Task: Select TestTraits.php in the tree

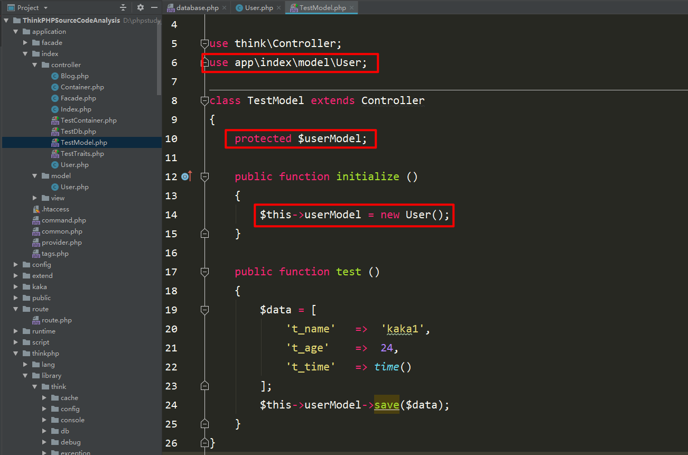Action: [82, 154]
